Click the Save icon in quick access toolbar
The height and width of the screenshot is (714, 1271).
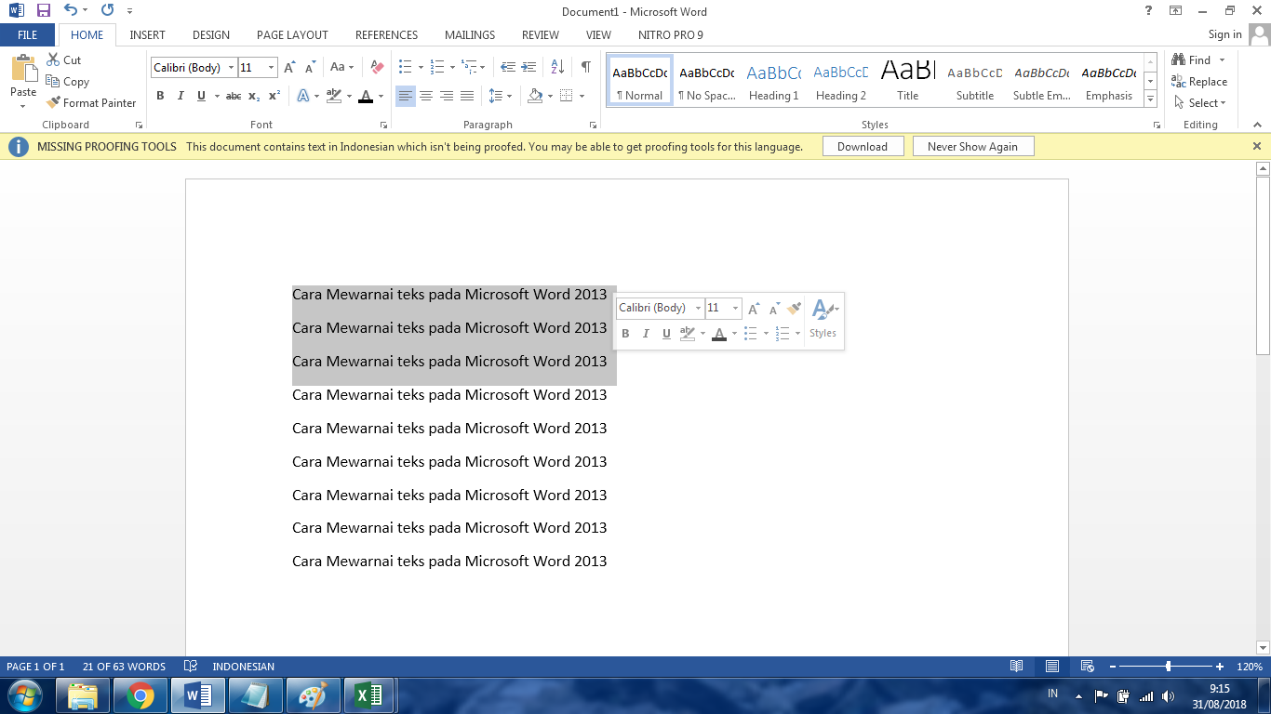43,11
